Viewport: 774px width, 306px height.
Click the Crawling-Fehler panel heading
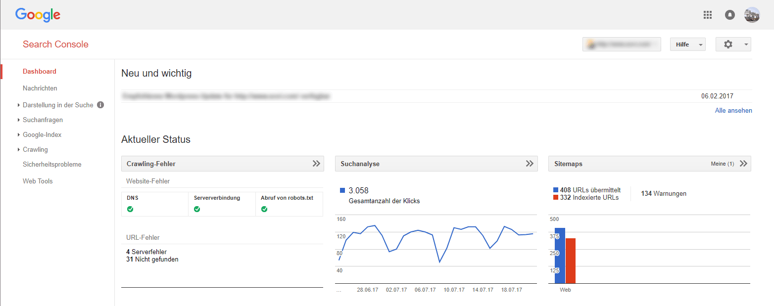pyautogui.click(x=151, y=164)
